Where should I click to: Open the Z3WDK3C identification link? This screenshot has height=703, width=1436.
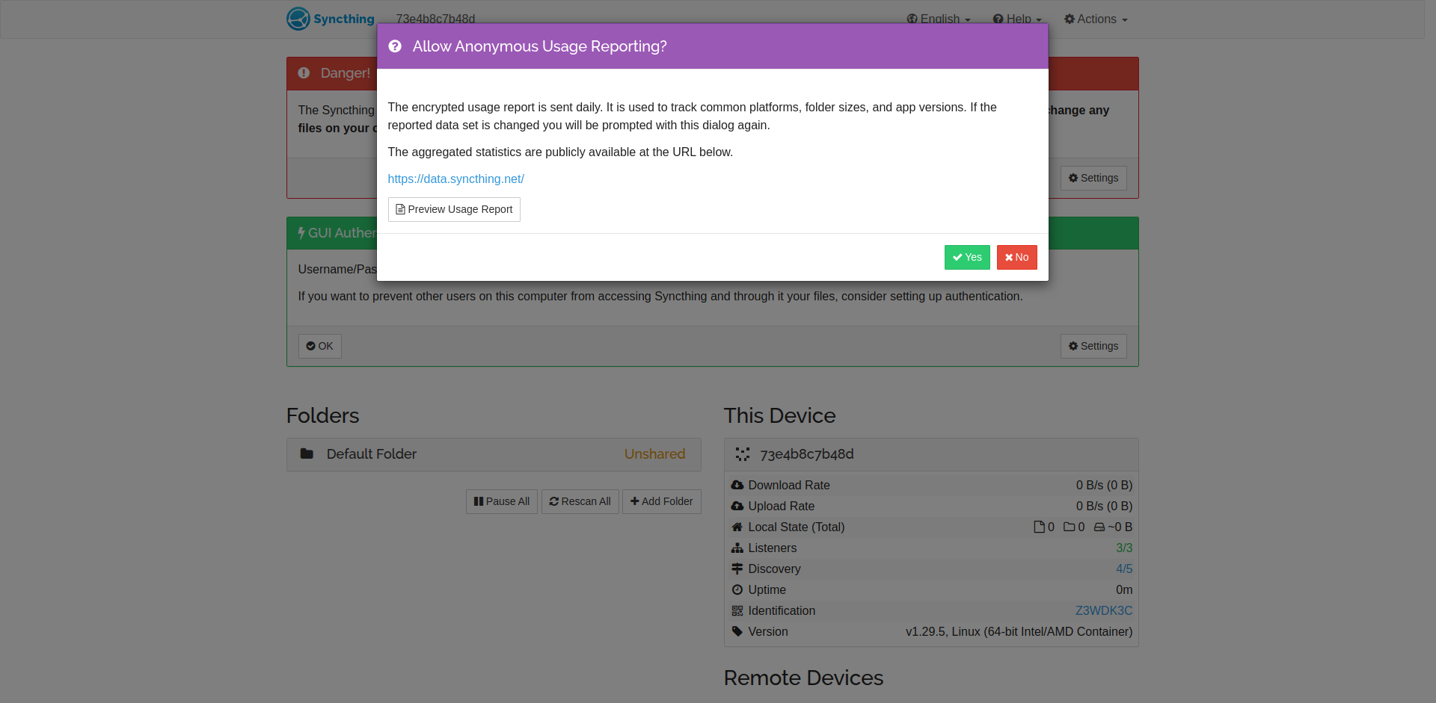point(1104,611)
